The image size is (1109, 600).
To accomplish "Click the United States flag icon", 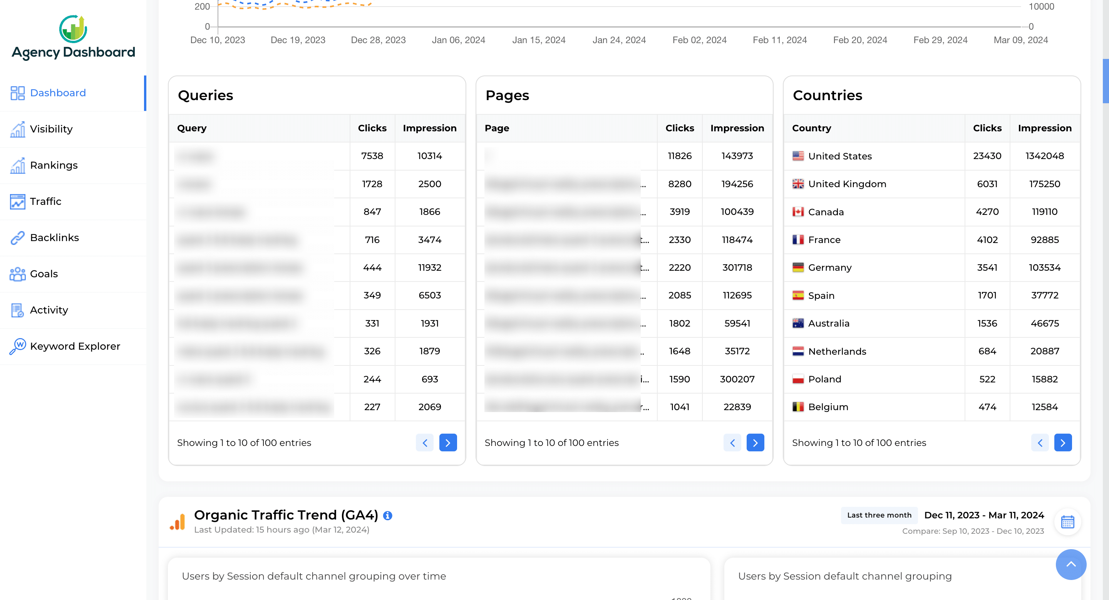I will click(x=798, y=156).
